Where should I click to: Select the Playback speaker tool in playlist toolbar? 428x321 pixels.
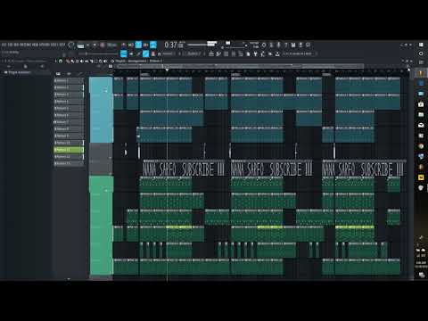tap(105, 61)
